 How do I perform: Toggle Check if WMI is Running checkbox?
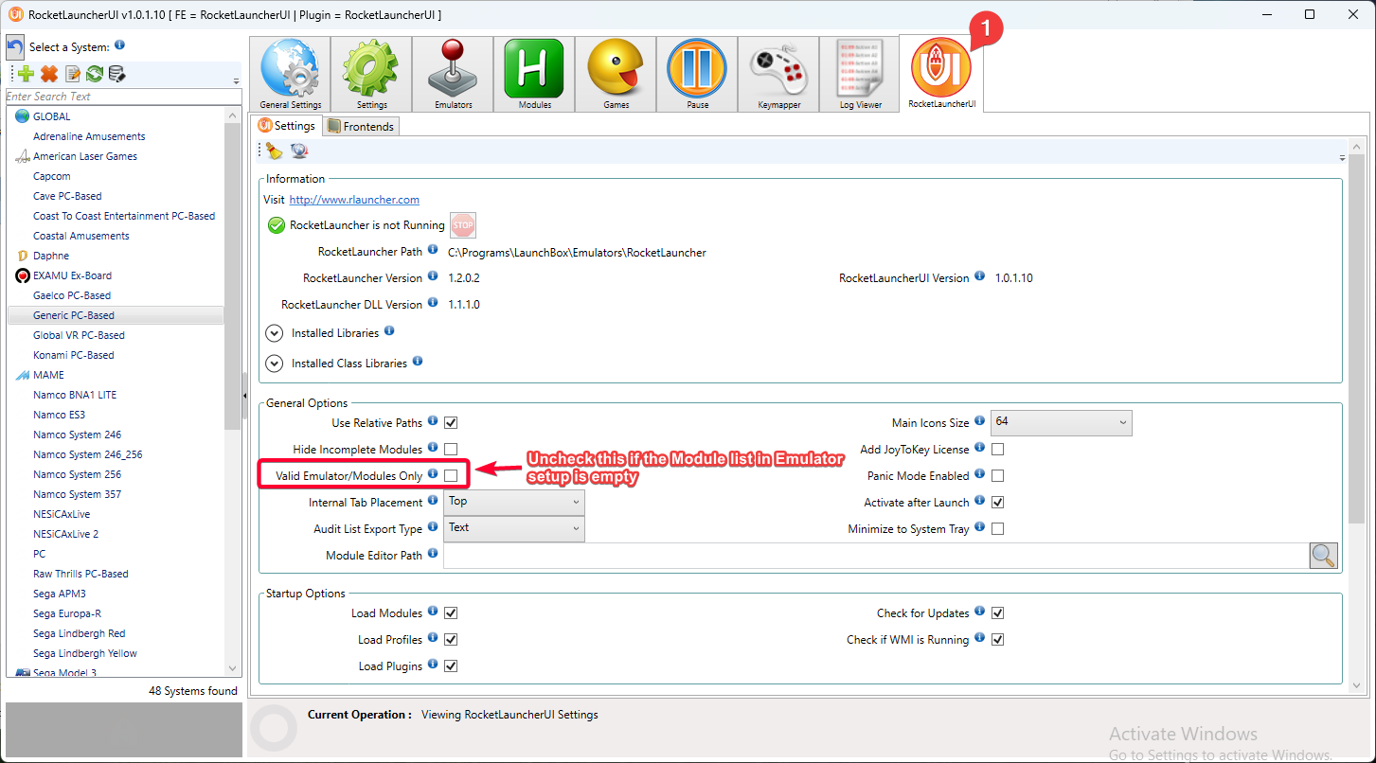coord(997,640)
